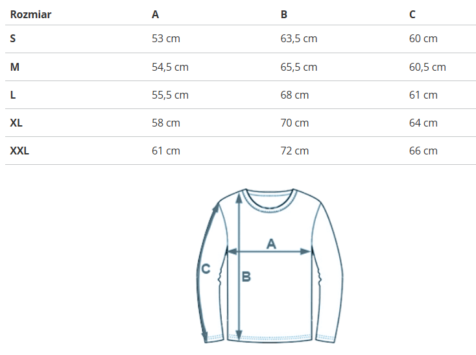
Task: Select the size XXL row label
Action: (x=19, y=151)
